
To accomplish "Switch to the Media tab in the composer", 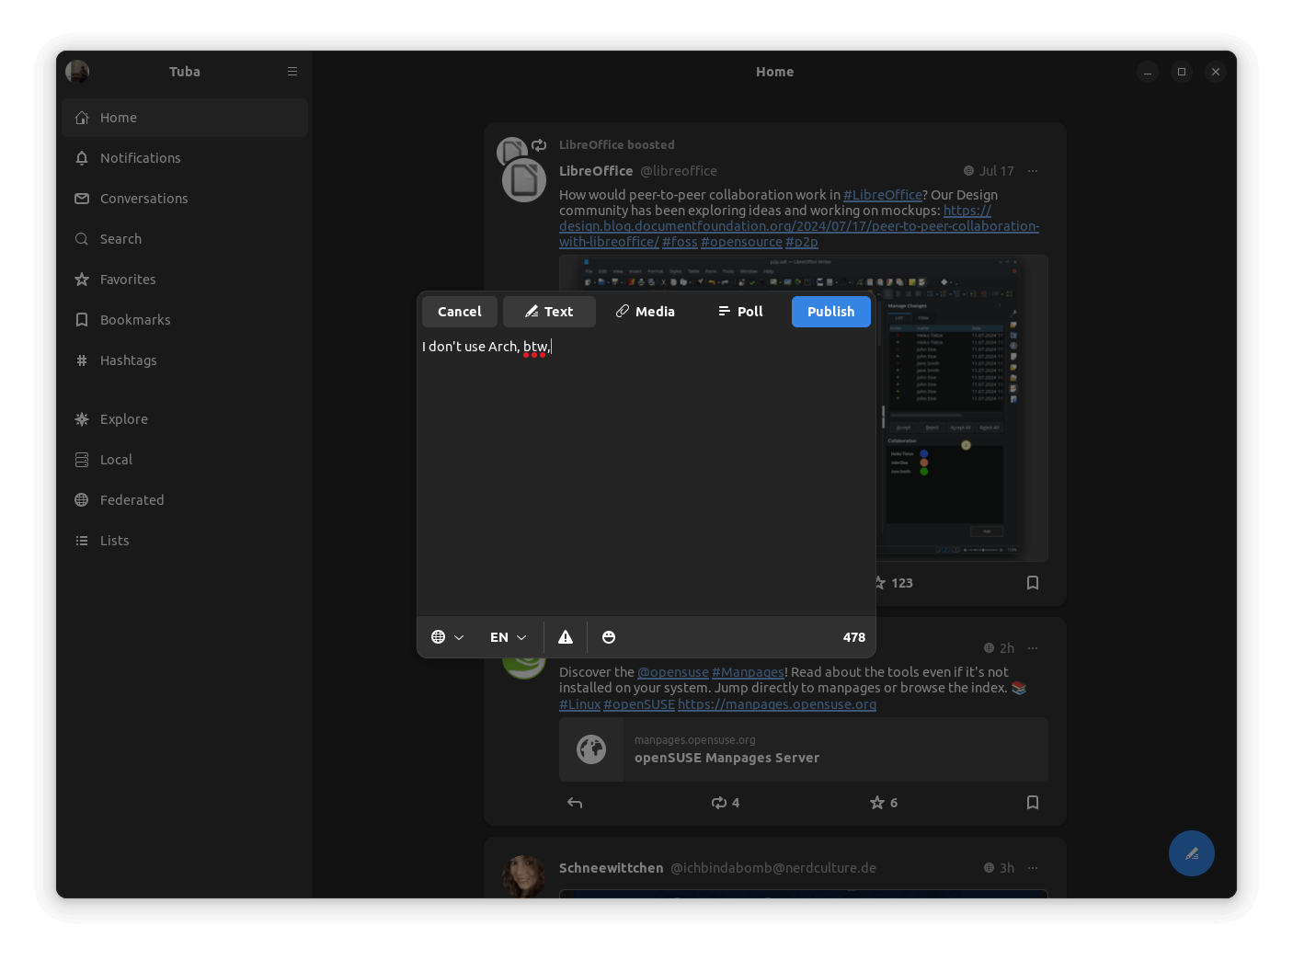I will (645, 312).
